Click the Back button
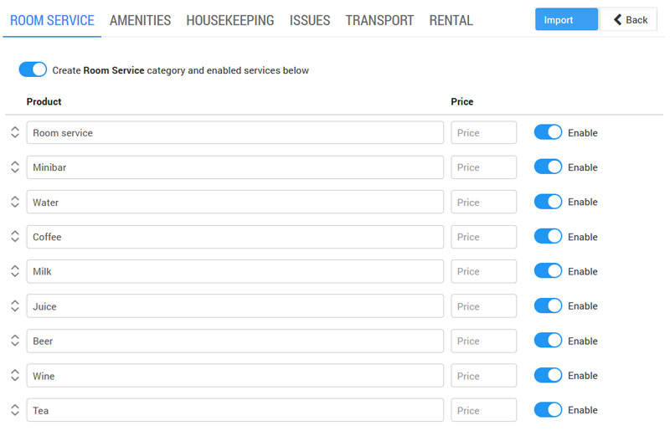670x431 pixels. click(x=628, y=19)
